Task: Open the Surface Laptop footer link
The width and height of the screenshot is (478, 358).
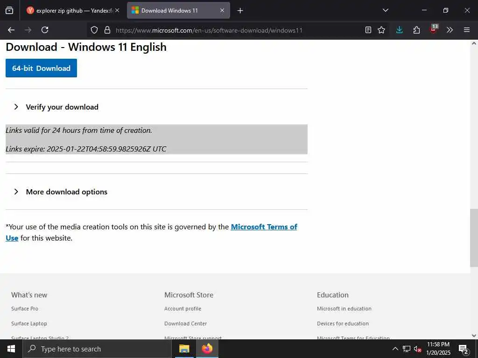Action: click(29, 324)
